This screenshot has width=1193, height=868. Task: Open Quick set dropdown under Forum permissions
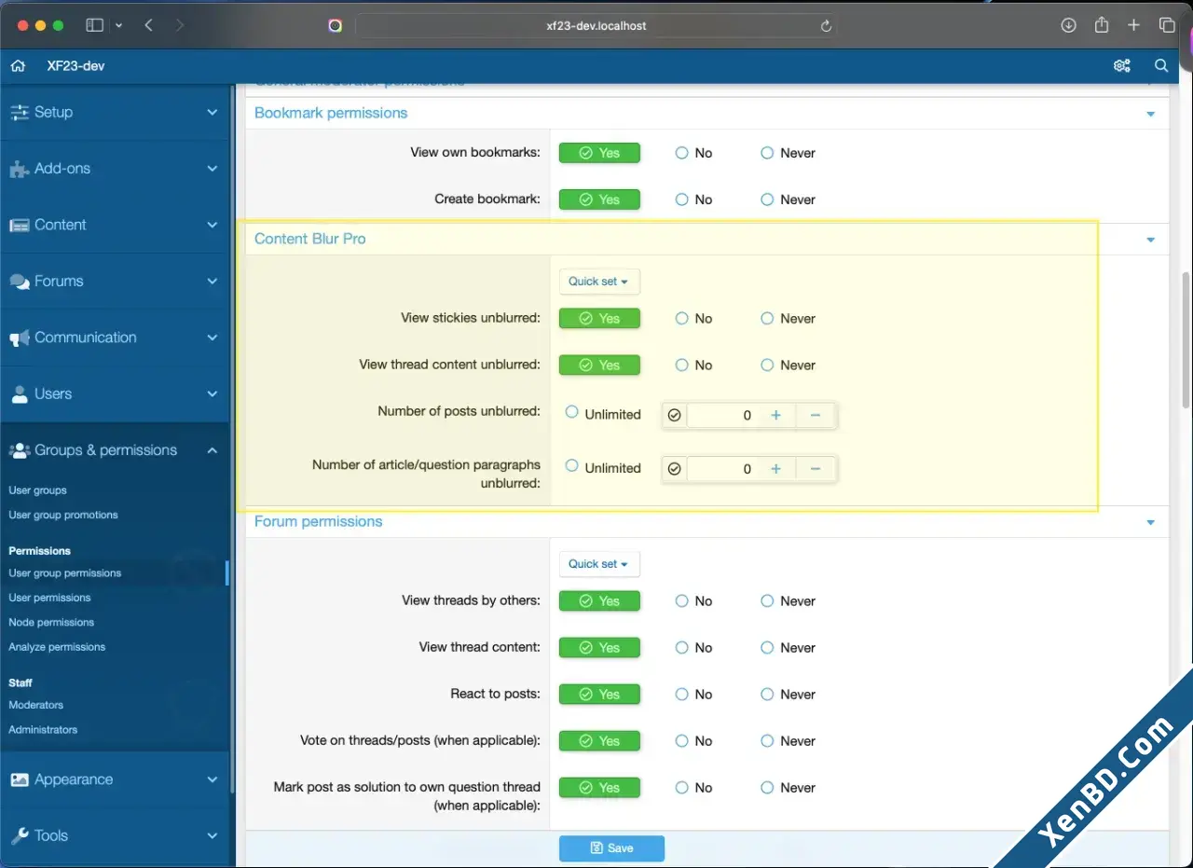click(599, 564)
